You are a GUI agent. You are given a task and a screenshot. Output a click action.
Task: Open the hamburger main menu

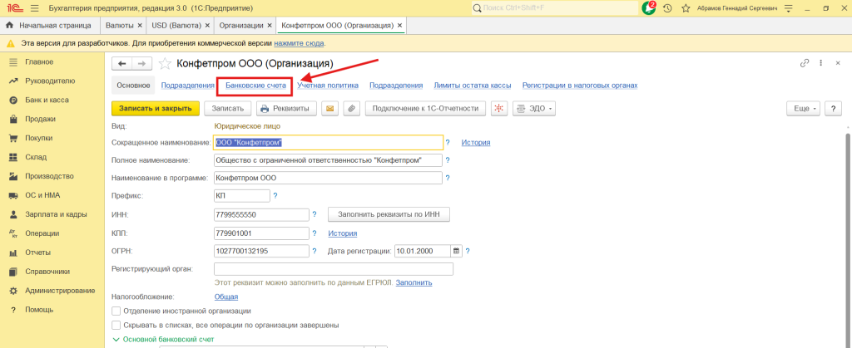click(35, 8)
